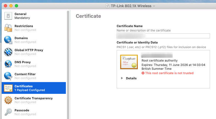Select the Certificates payload in sidebar
216x119 pixels.
pos(34,88)
